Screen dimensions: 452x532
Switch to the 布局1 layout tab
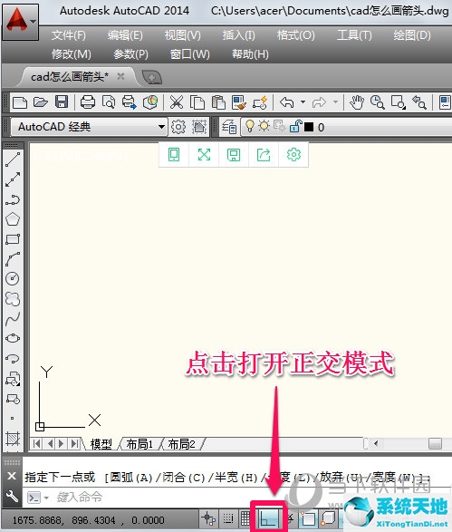(x=139, y=444)
